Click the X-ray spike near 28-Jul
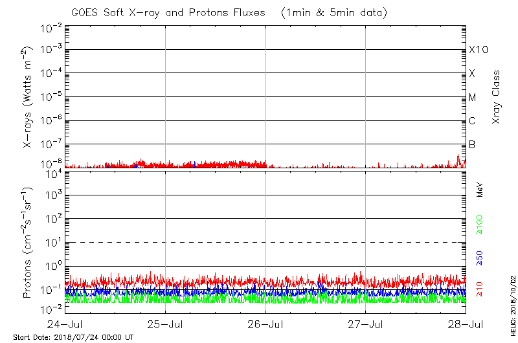Screen dimensions: 518x343 [x=458, y=157]
